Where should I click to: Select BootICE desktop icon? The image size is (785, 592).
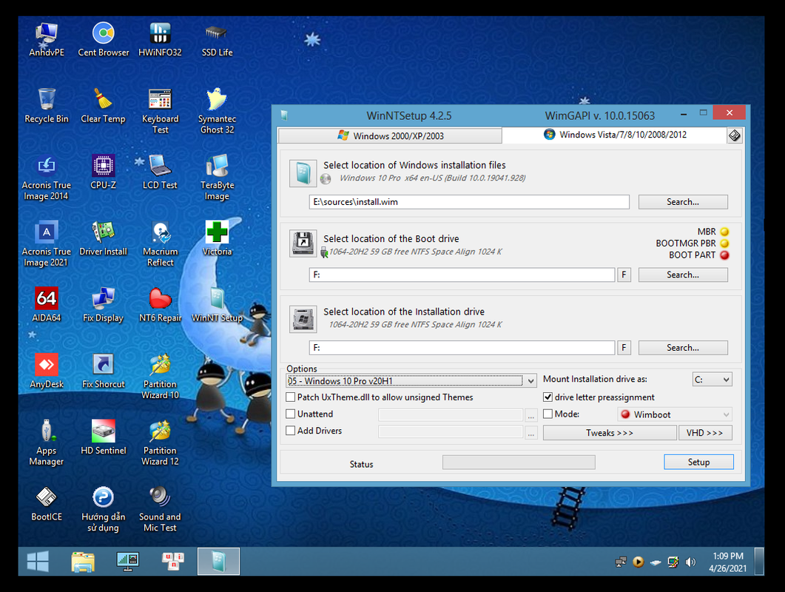pos(47,504)
